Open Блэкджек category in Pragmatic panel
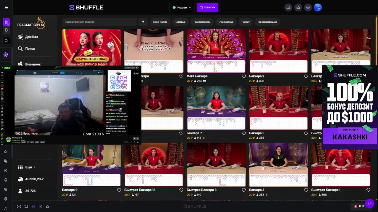The height and width of the screenshot is (212, 378). pyautogui.click(x=29, y=64)
